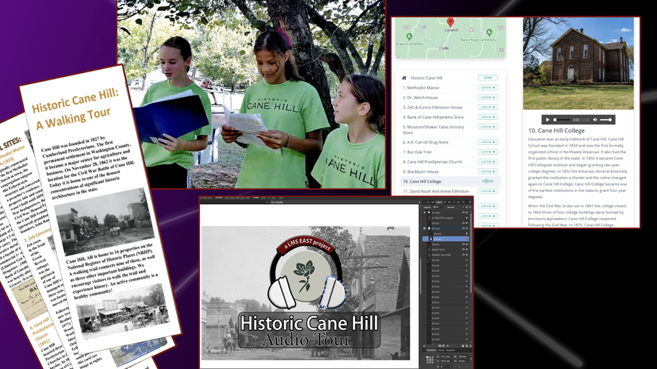Listen to 2. Dr. Welch House

488,97
